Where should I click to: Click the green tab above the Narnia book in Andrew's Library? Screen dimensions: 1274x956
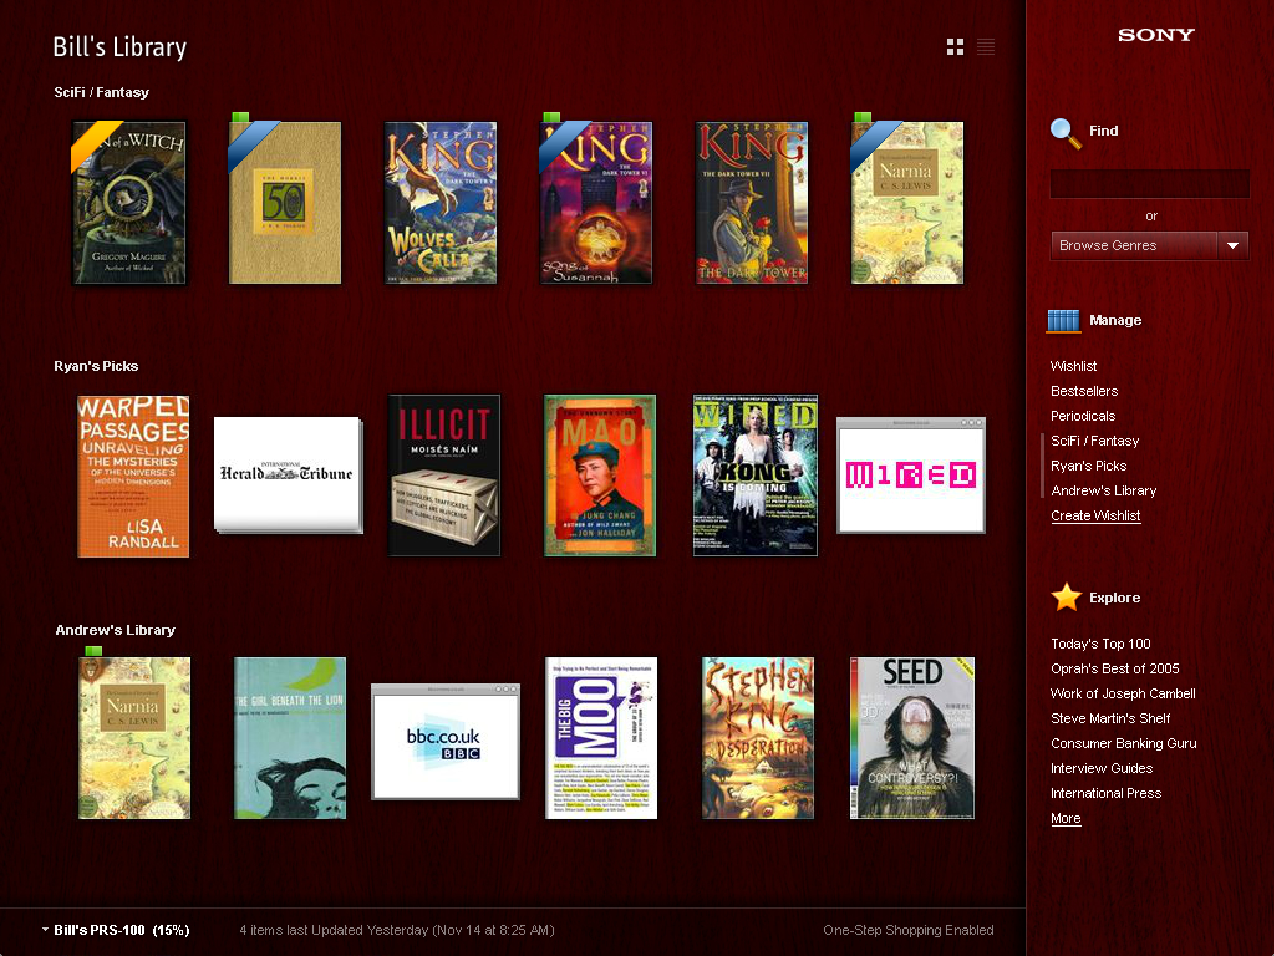pyautogui.click(x=93, y=651)
